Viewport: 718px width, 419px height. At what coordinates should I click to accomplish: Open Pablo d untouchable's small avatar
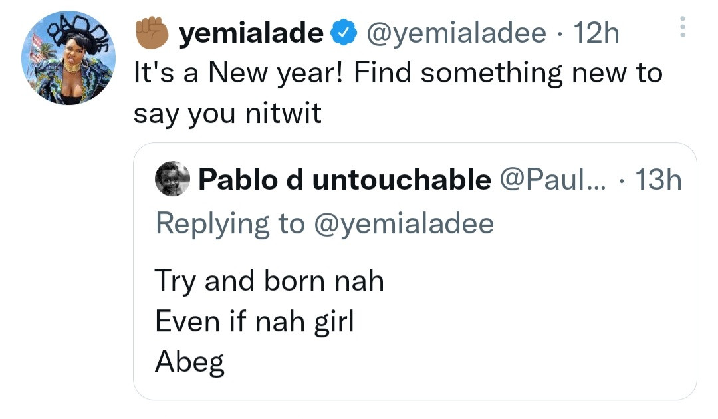172,180
